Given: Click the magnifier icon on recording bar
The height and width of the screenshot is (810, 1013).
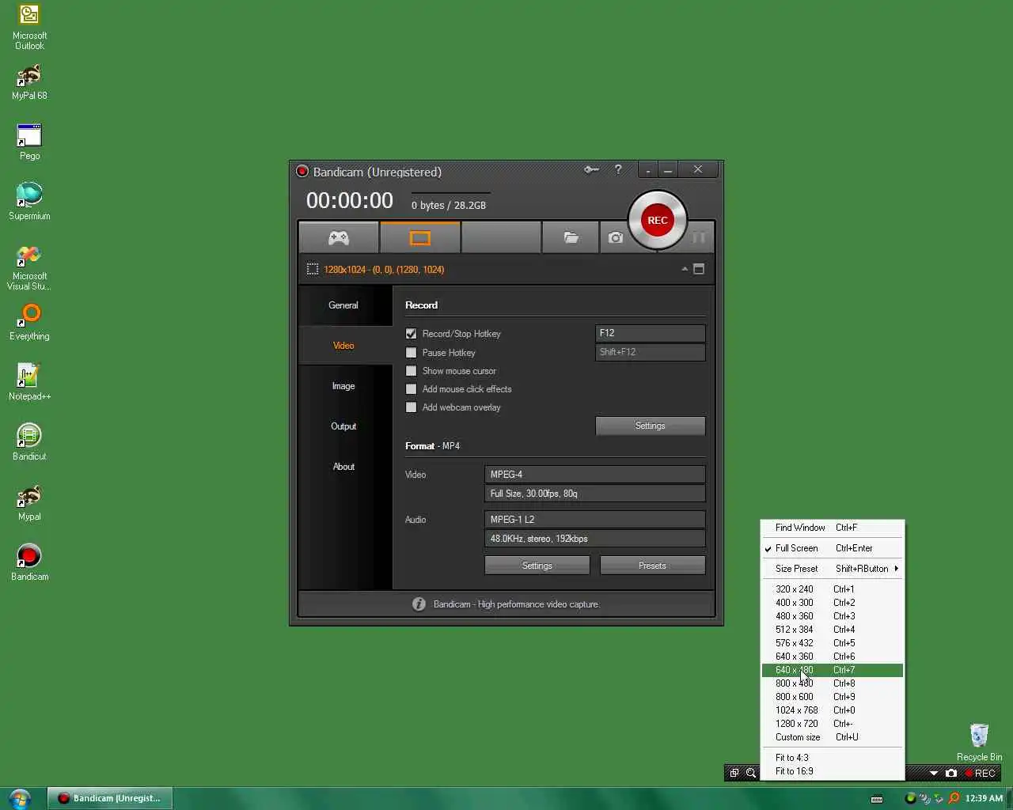Looking at the screenshot, I should tap(750, 773).
